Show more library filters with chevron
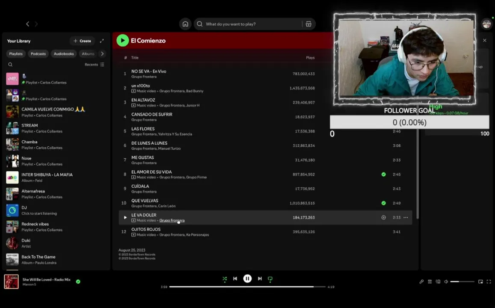The width and height of the screenshot is (495, 308). pyautogui.click(x=102, y=53)
